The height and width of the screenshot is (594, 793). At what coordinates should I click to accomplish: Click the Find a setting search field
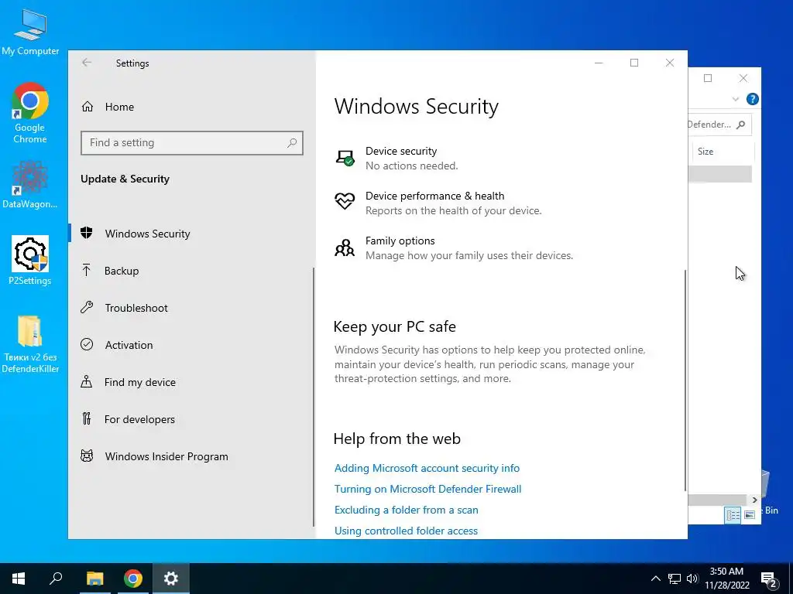tap(192, 143)
